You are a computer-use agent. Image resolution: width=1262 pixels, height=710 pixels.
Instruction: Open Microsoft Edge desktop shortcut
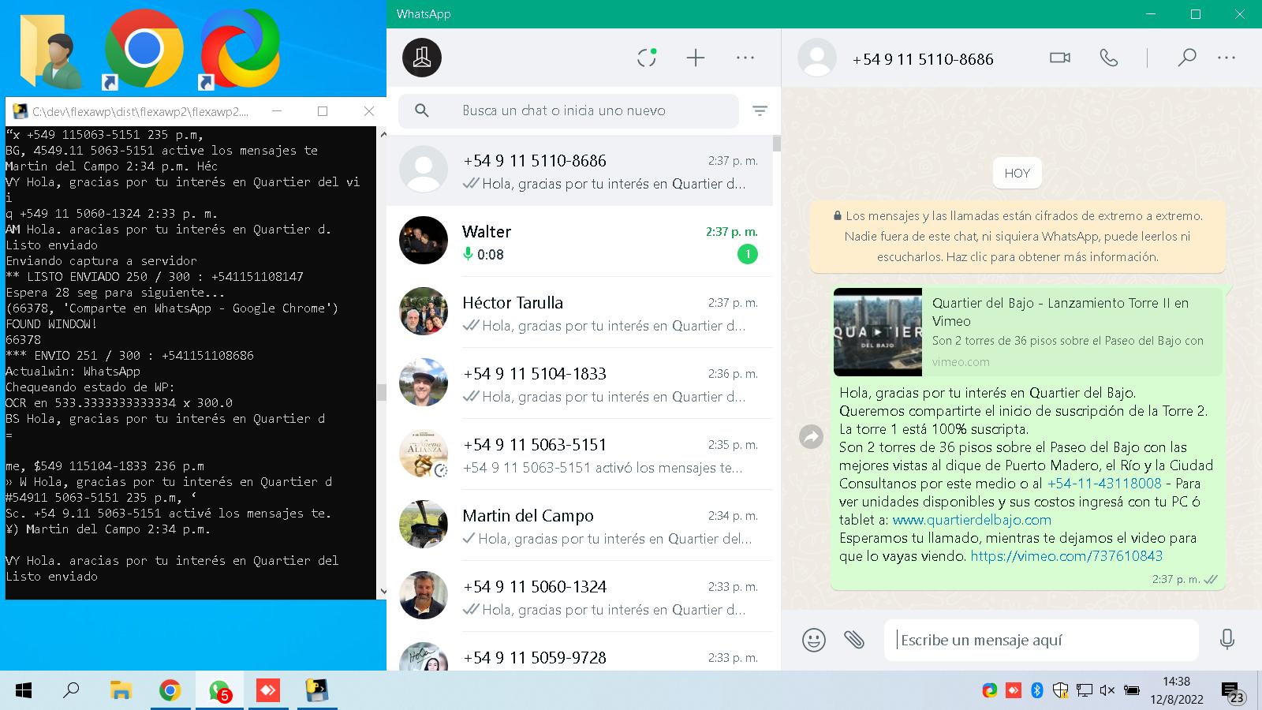click(x=240, y=50)
